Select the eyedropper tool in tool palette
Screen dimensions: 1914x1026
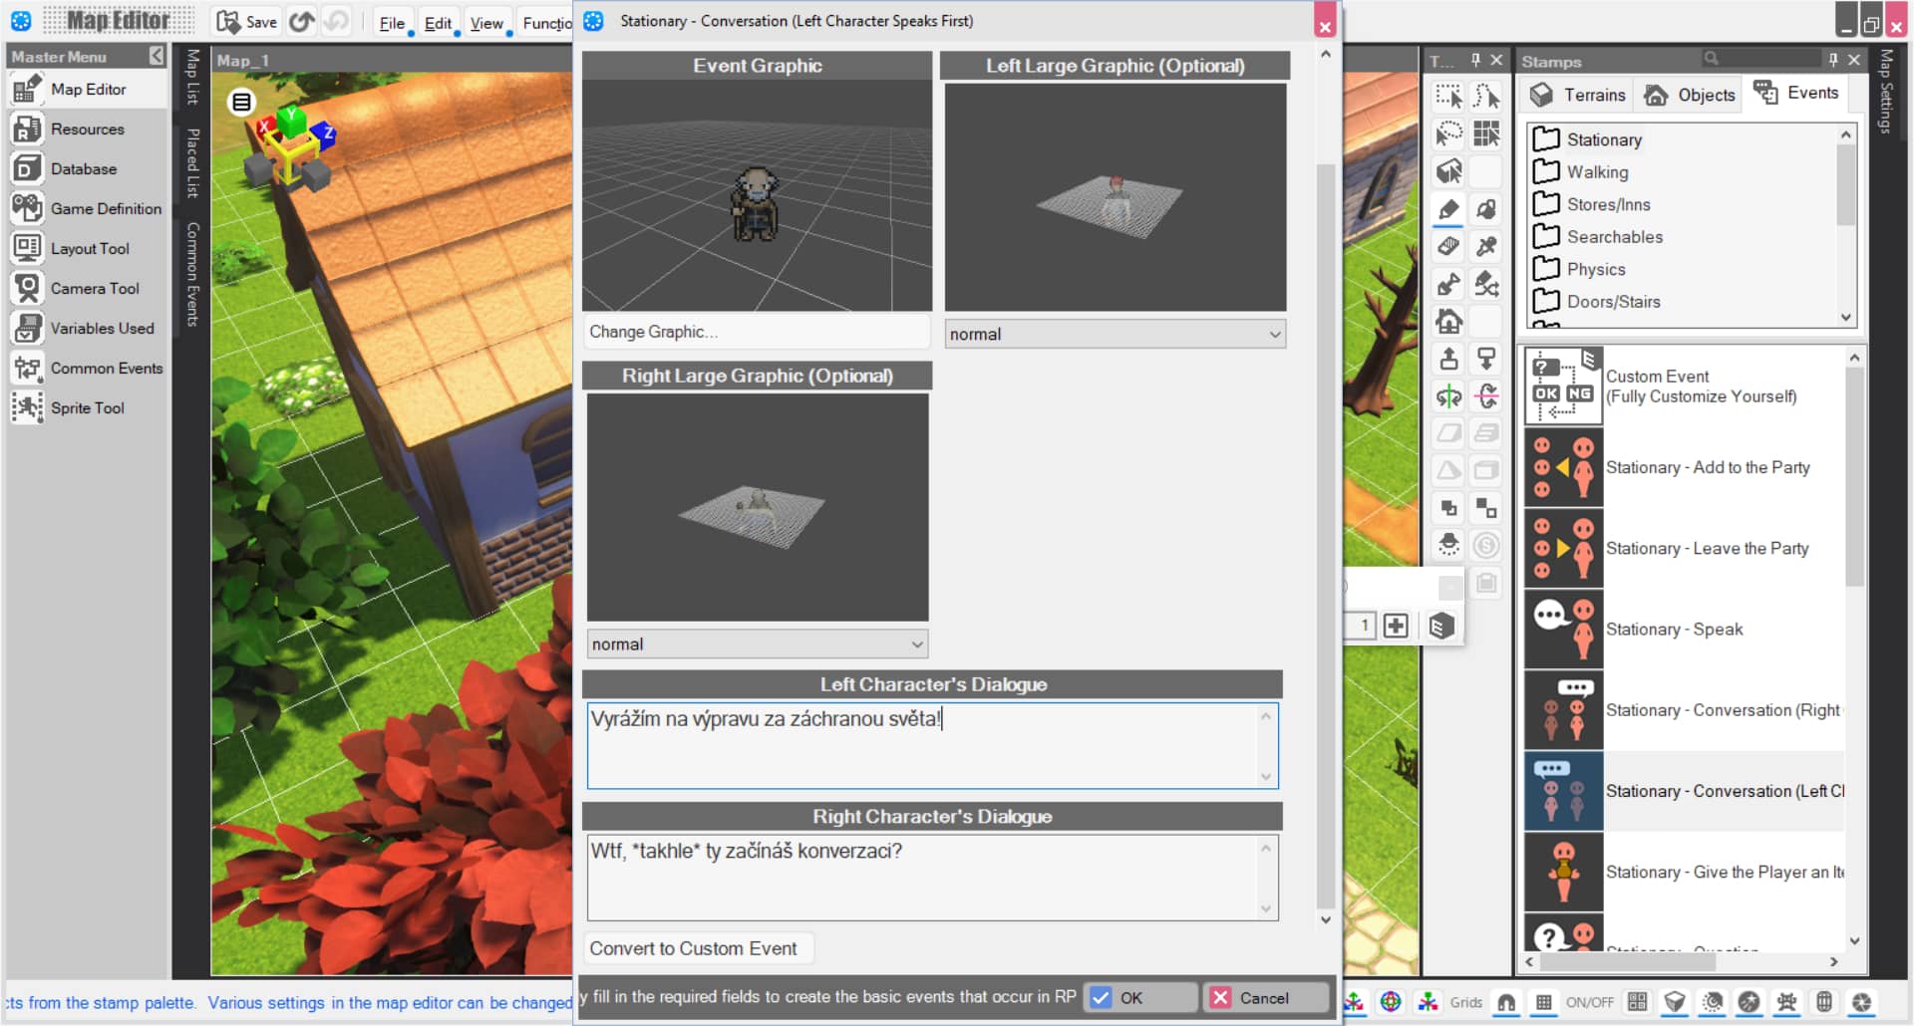(1486, 246)
